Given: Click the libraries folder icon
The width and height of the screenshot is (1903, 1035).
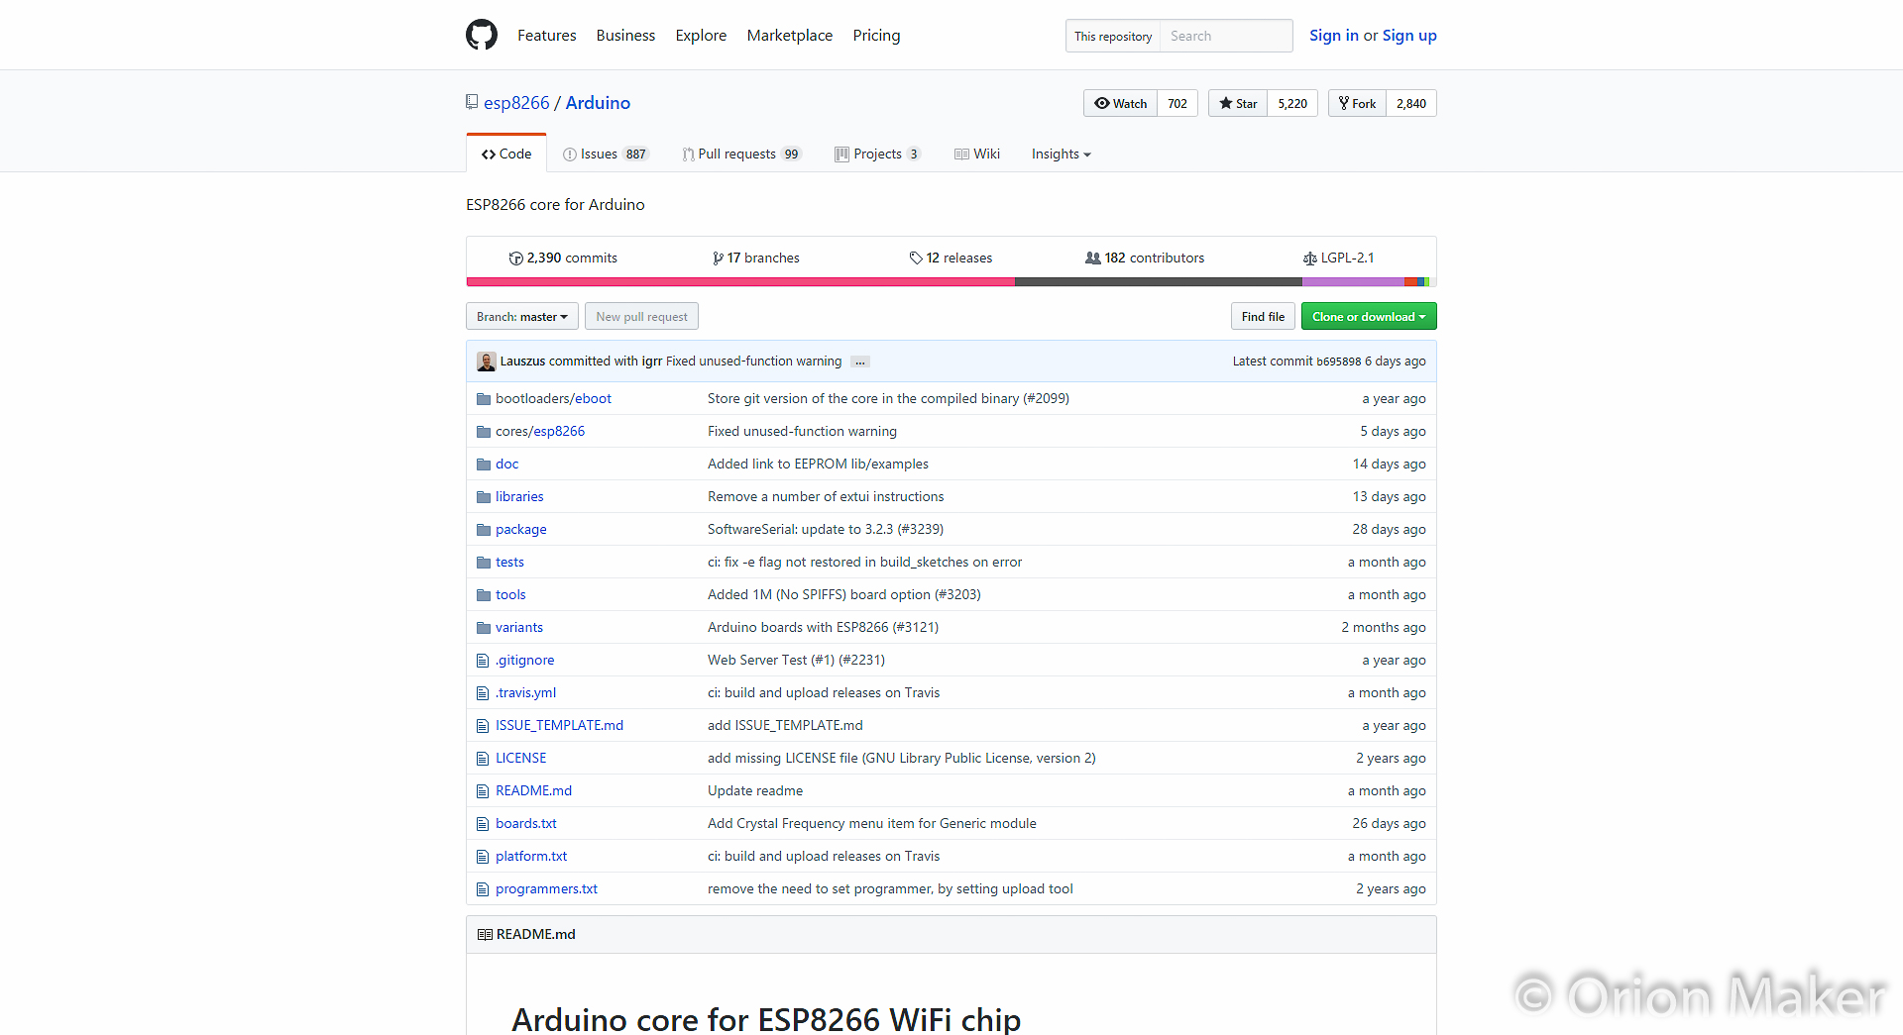Looking at the screenshot, I should (x=484, y=497).
